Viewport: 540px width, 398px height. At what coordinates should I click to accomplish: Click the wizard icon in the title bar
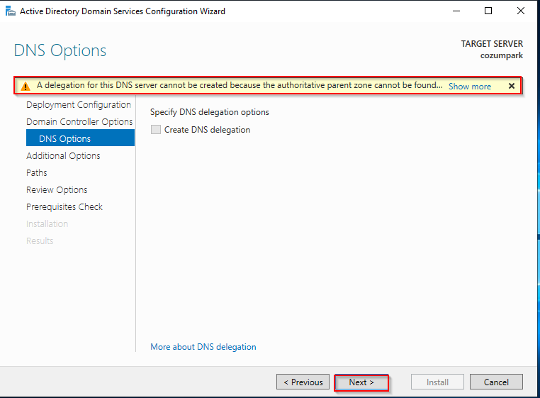[x=11, y=11]
